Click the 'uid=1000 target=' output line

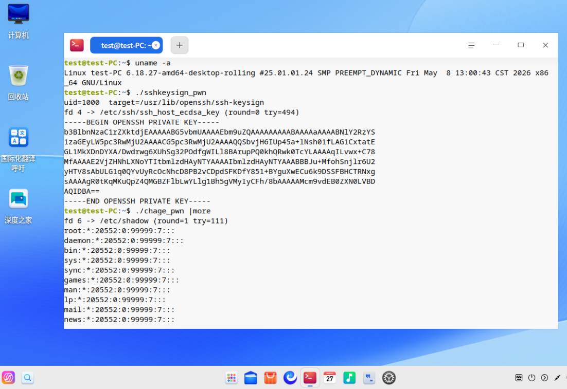click(164, 102)
